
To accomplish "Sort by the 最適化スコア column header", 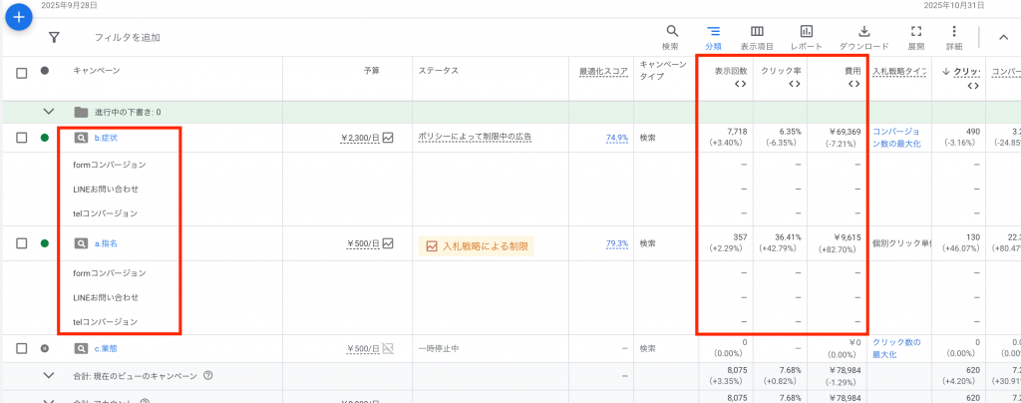I will point(602,71).
